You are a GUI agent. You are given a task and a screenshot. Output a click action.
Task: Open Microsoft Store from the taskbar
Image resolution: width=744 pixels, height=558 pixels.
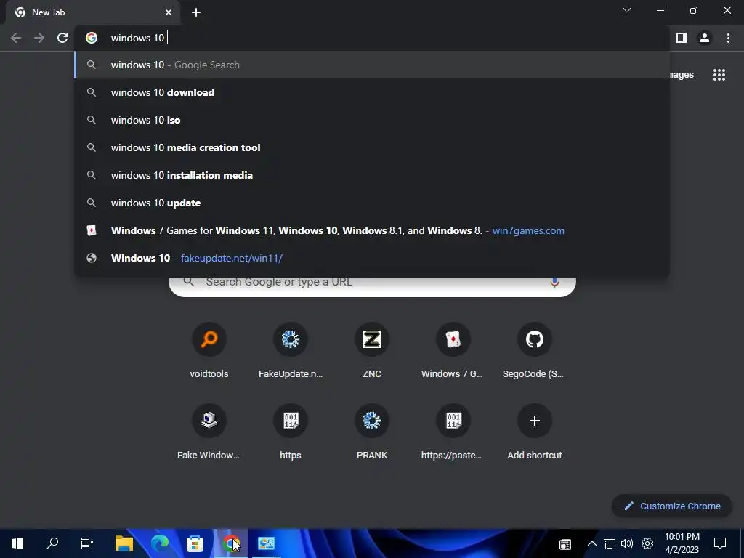[x=195, y=543]
